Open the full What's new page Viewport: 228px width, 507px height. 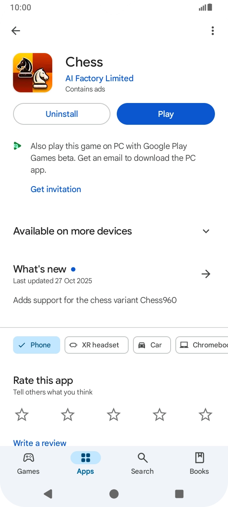point(206,274)
